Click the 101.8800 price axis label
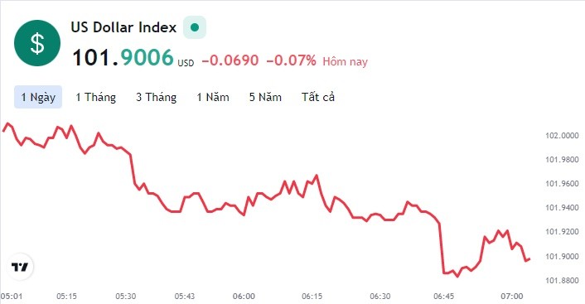Image resolution: width=585 pixels, height=304 pixels. 563,281
